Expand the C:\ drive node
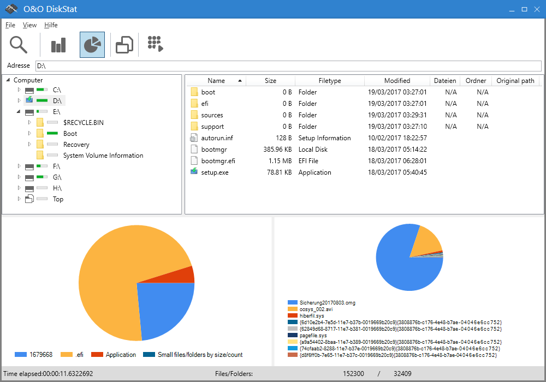Viewport: 546px width, 382px height. (19, 89)
